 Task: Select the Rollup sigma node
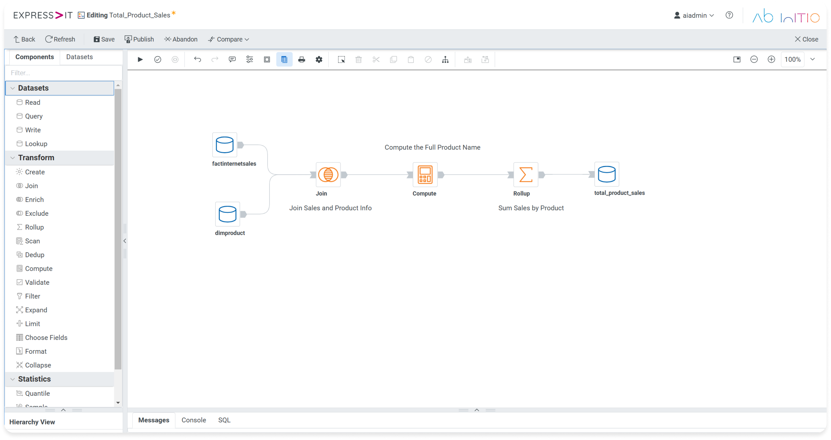tap(525, 174)
